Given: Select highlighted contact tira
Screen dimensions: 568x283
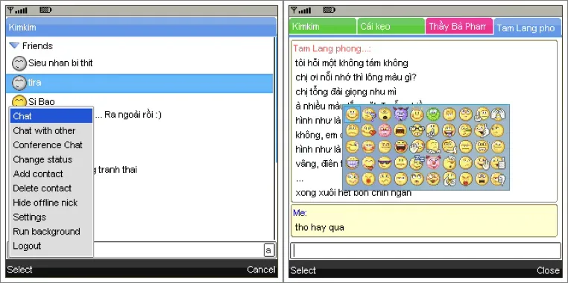Looking at the screenshot, I should pyautogui.click(x=139, y=83).
